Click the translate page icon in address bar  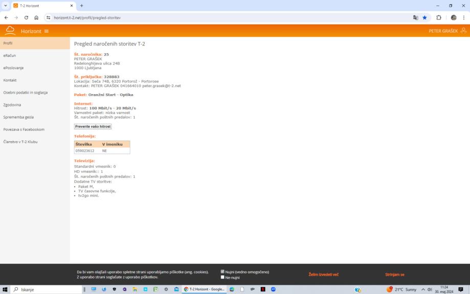[415, 17]
